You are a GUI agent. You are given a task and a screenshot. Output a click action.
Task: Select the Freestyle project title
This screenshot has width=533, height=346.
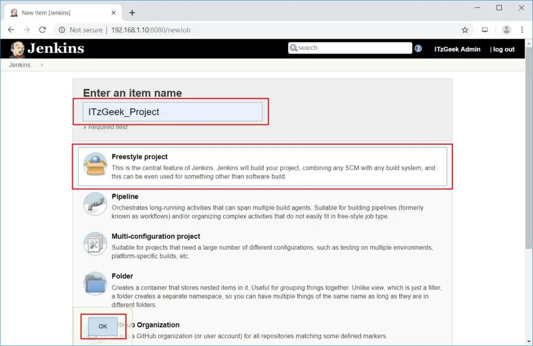click(x=139, y=157)
